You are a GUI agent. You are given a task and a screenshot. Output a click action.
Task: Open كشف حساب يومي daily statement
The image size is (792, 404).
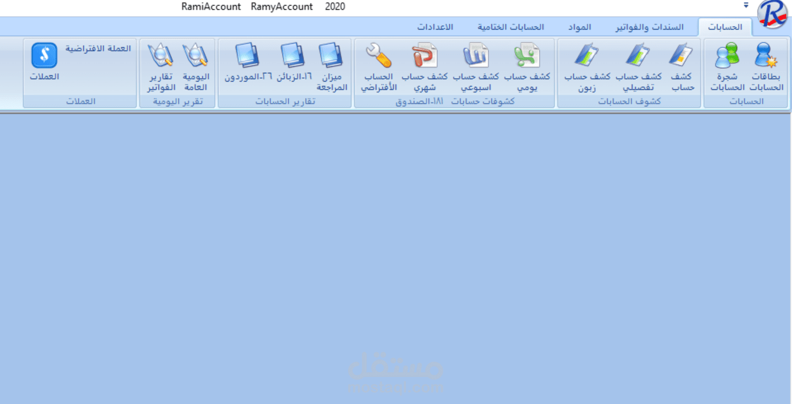527,67
